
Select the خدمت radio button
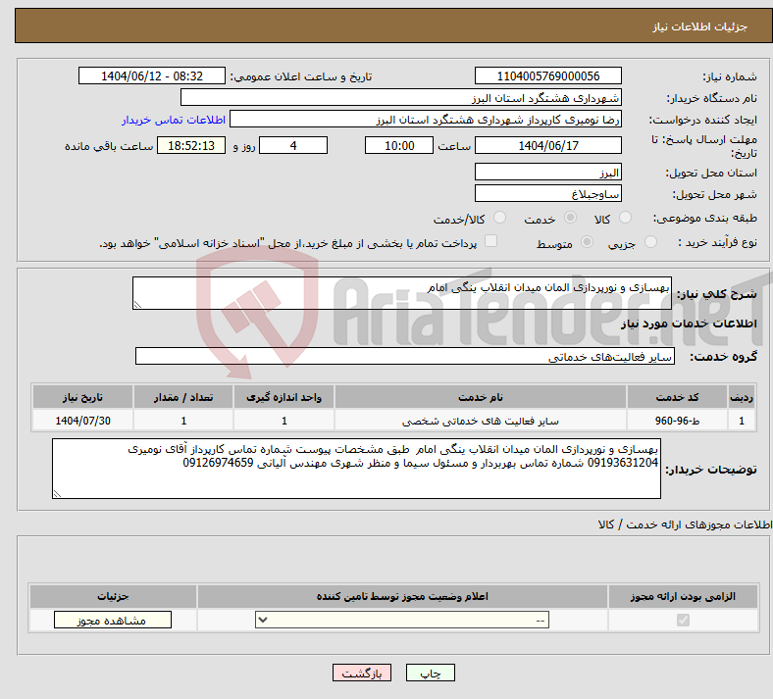[x=570, y=218]
